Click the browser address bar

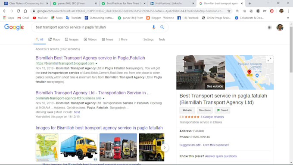point(130,11)
